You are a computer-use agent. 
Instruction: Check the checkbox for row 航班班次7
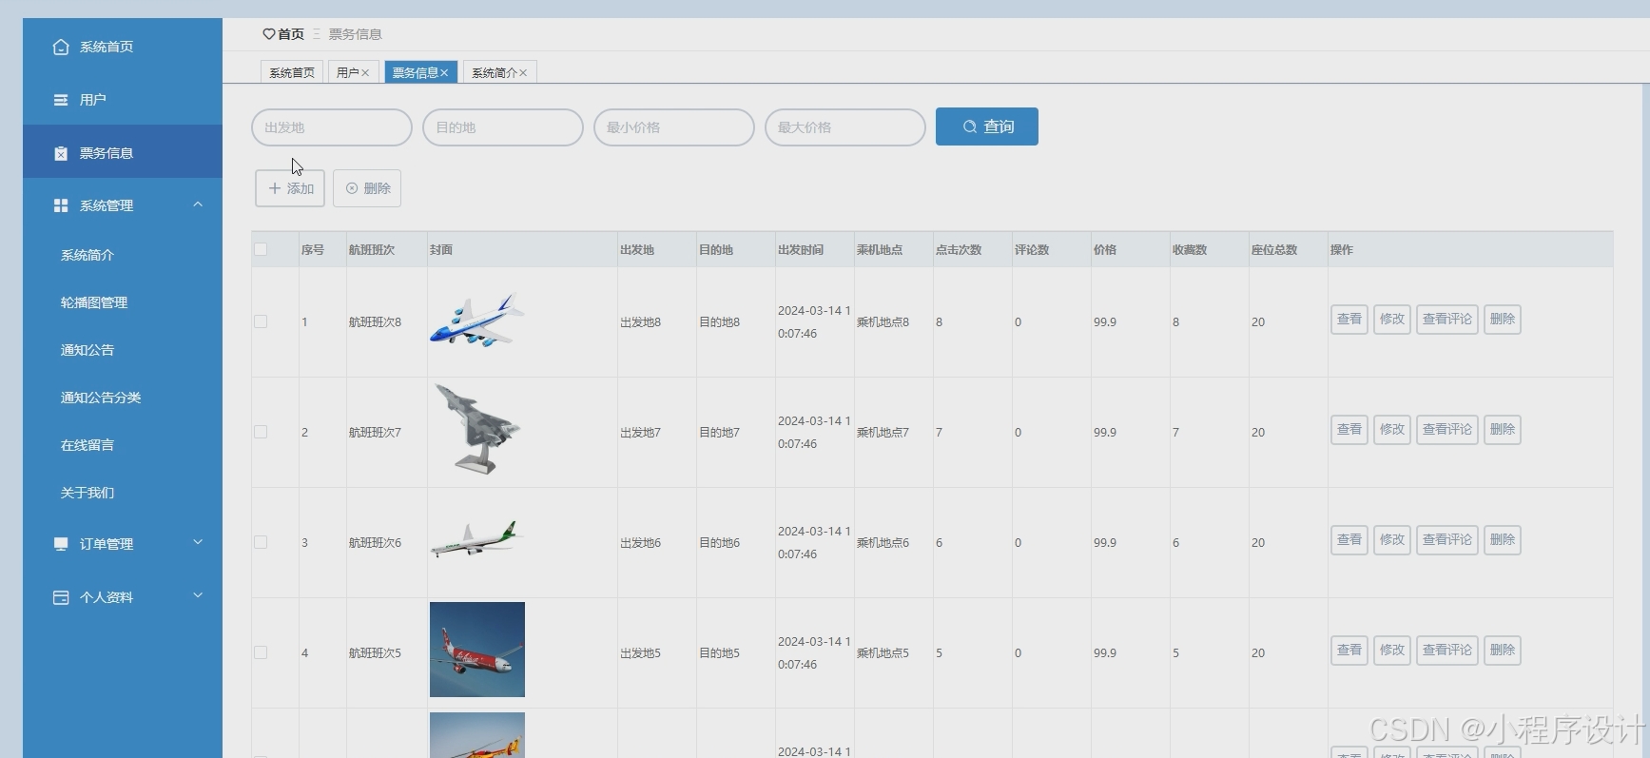[x=261, y=432]
